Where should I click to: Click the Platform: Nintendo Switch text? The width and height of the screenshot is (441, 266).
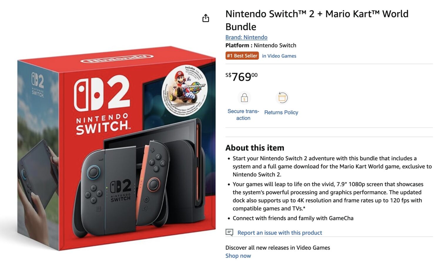tap(261, 45)
